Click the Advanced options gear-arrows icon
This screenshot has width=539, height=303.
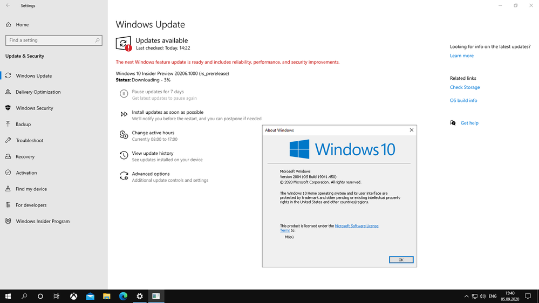pyautogui.click(x=124, y=176)
